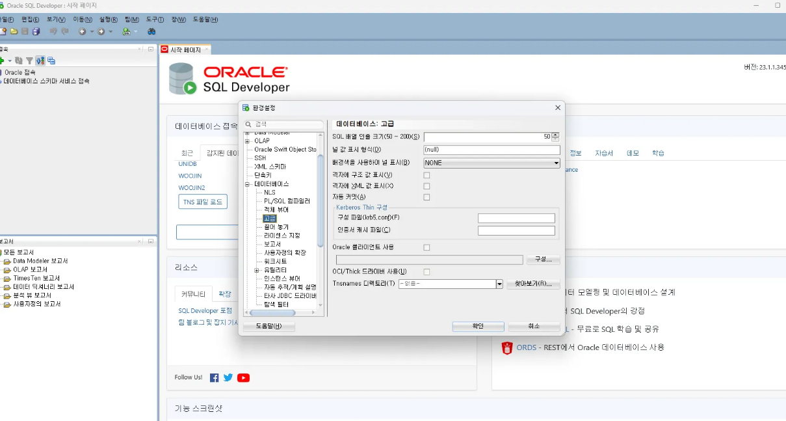Open the NONE dropdown for null background color
This screenshot has width=786, height=421.
click(x=491, y=163)
